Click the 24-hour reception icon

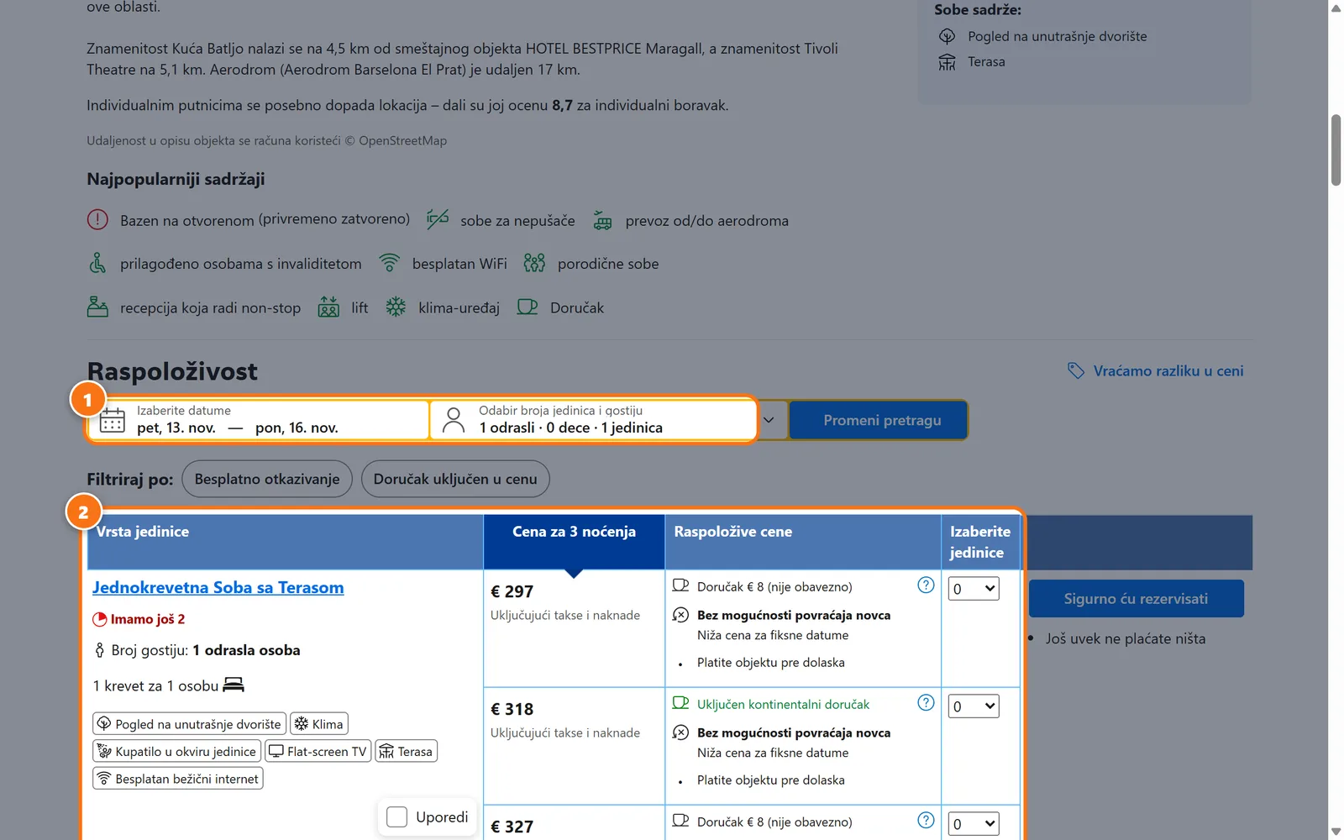click(x=97, y=307)
